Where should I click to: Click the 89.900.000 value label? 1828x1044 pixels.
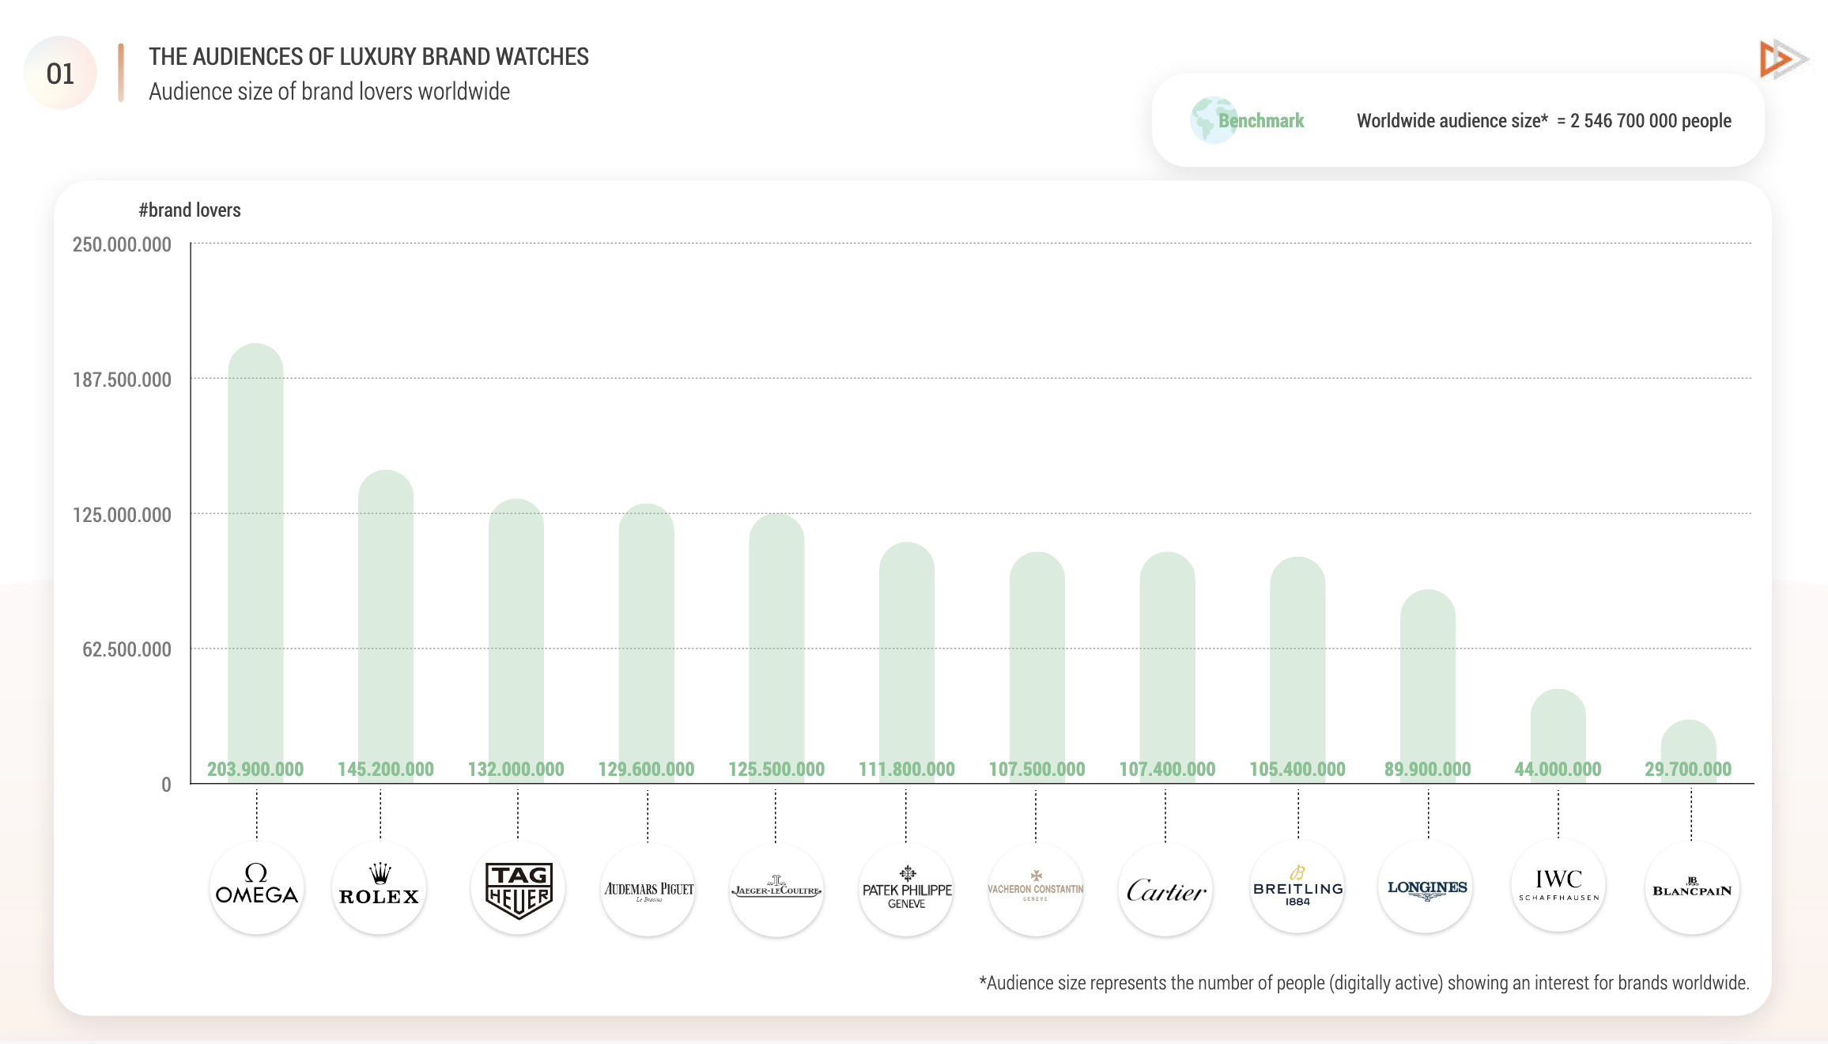[1428, 769]
